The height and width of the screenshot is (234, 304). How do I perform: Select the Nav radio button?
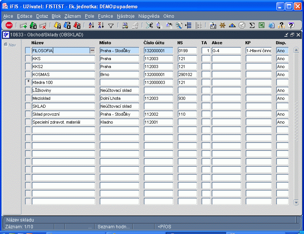[6, 45]
